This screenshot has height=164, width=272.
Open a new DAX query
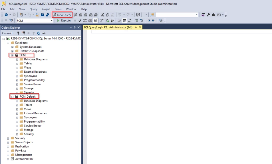click(x=96, y=15)
